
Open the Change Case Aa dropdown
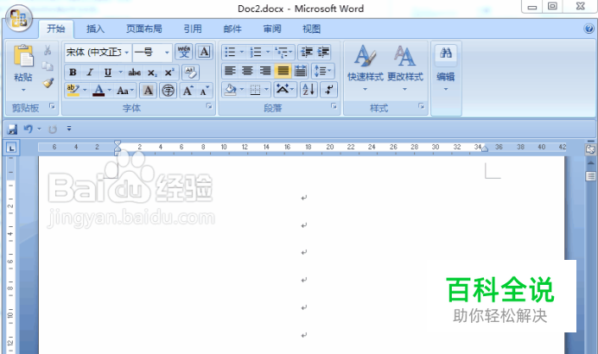(x=125, y=91)
